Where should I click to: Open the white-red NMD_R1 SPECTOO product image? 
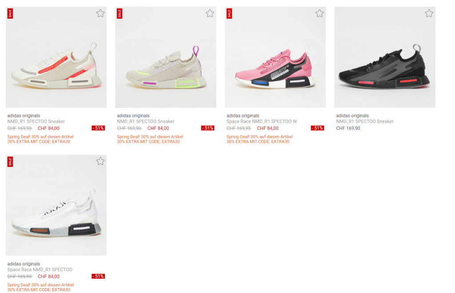pos(56,57)
